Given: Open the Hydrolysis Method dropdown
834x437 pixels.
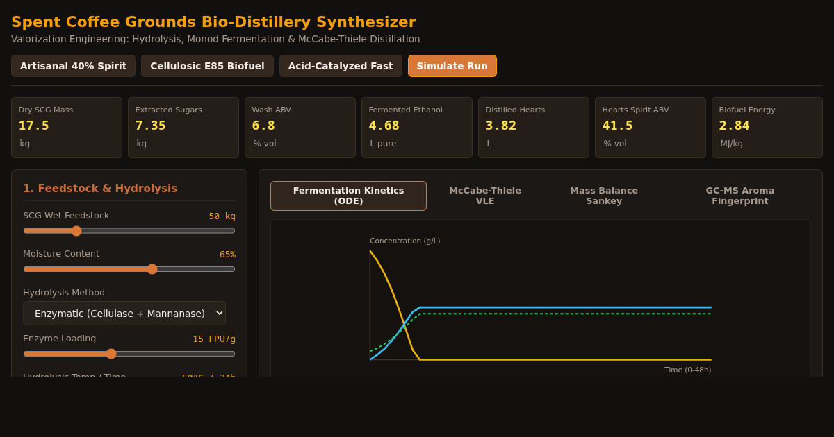Looking at the screenshot, I should pos(124,314).
